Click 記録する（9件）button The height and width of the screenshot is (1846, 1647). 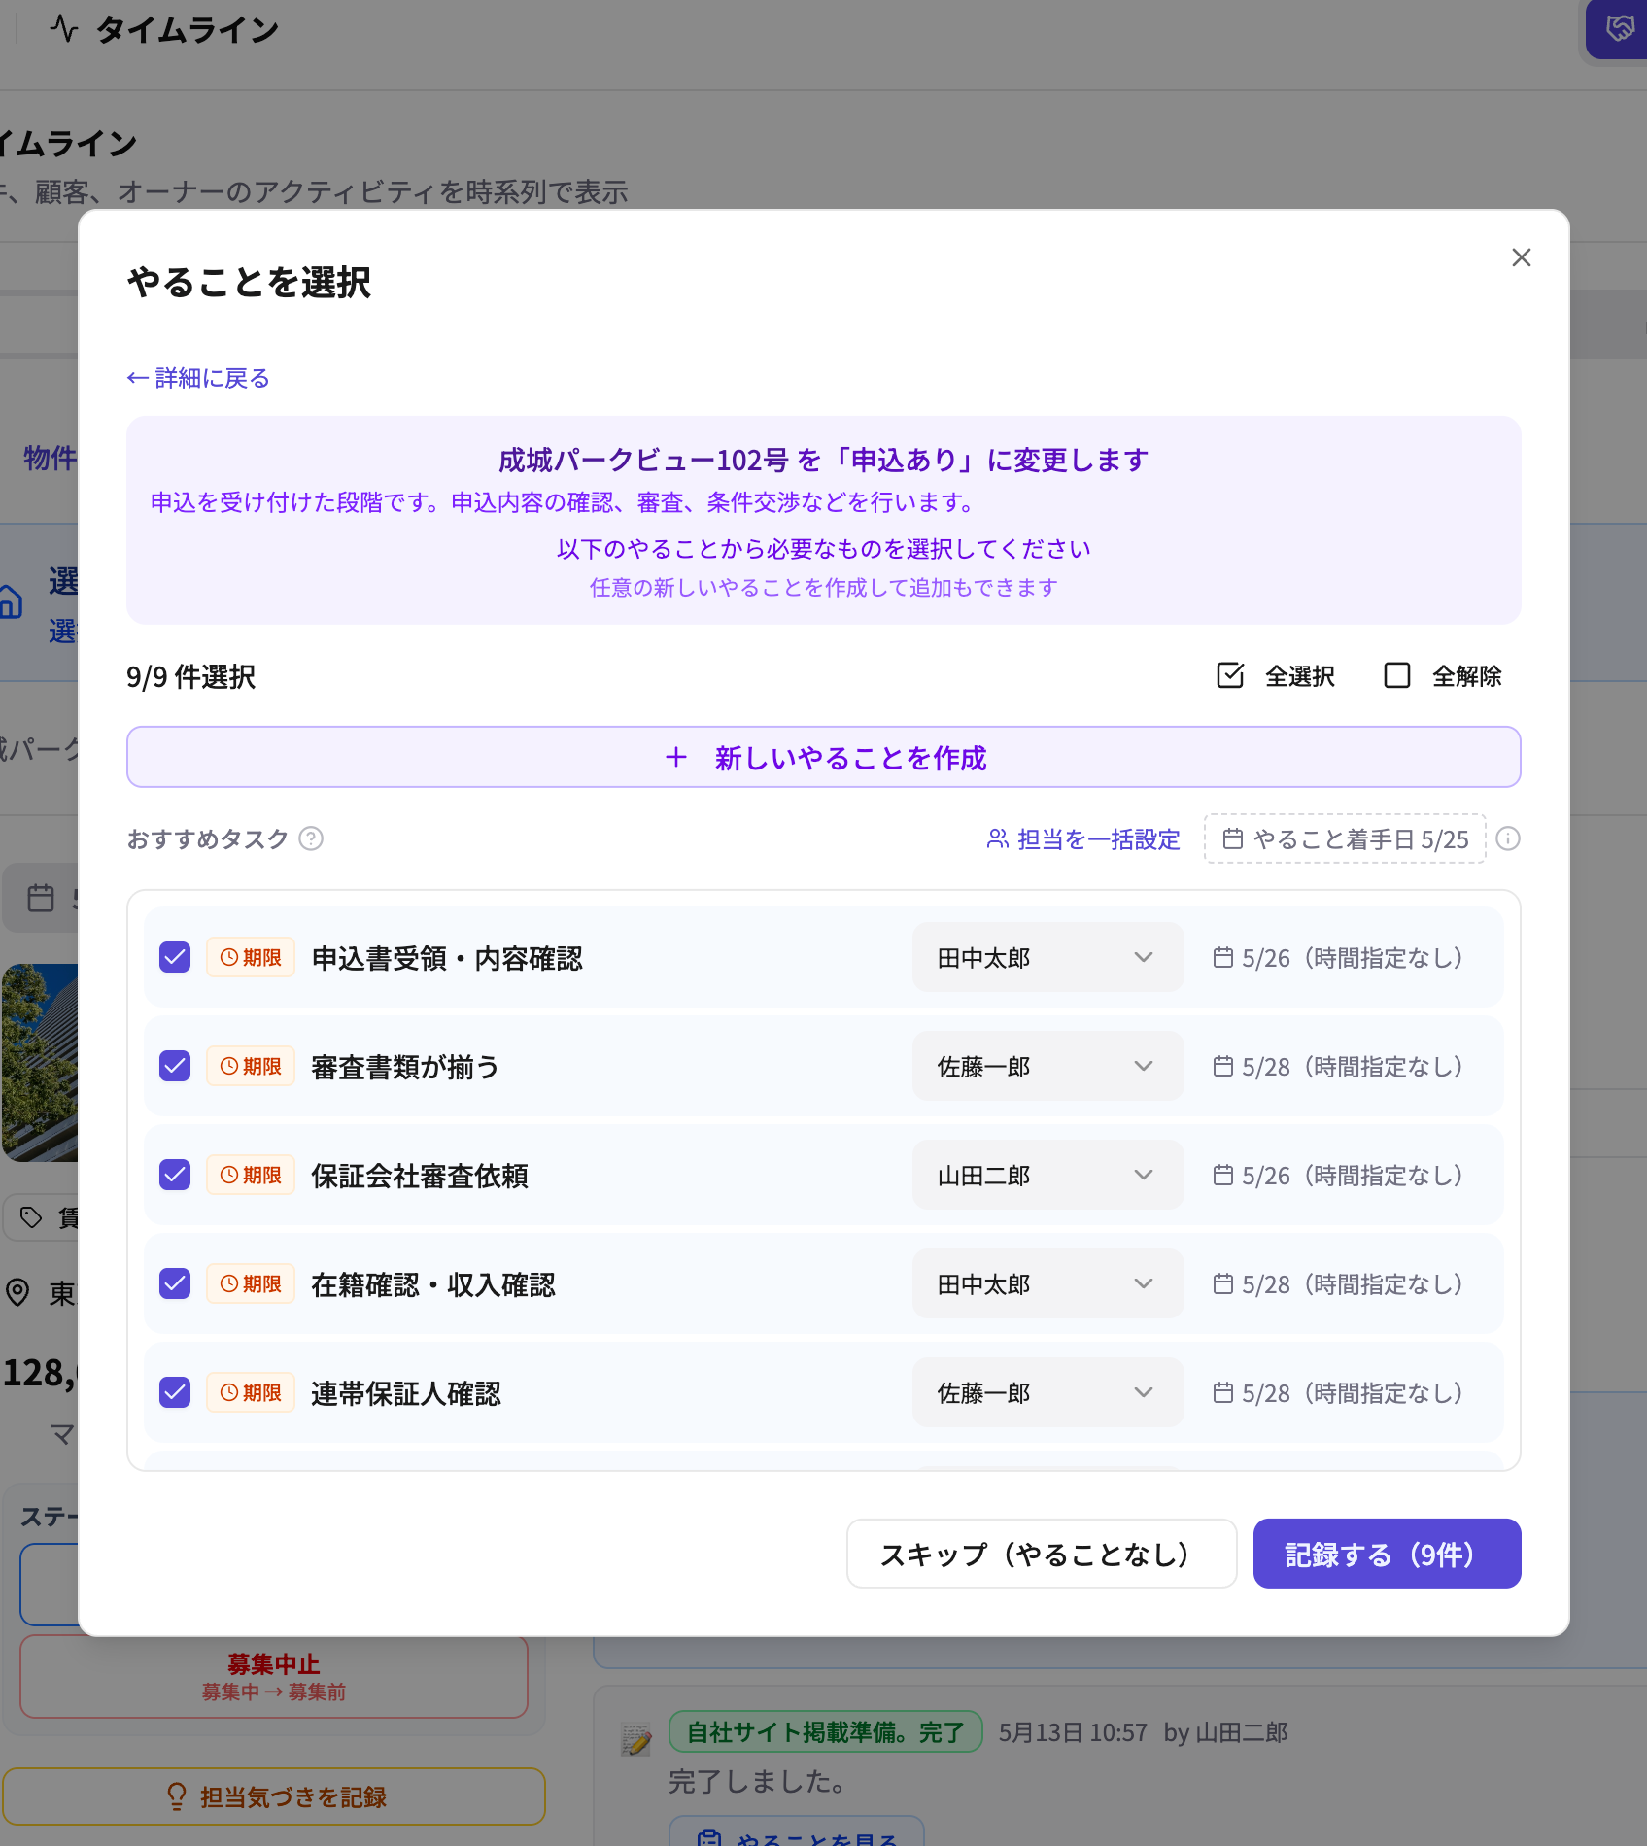(x=1387, y=1554)
